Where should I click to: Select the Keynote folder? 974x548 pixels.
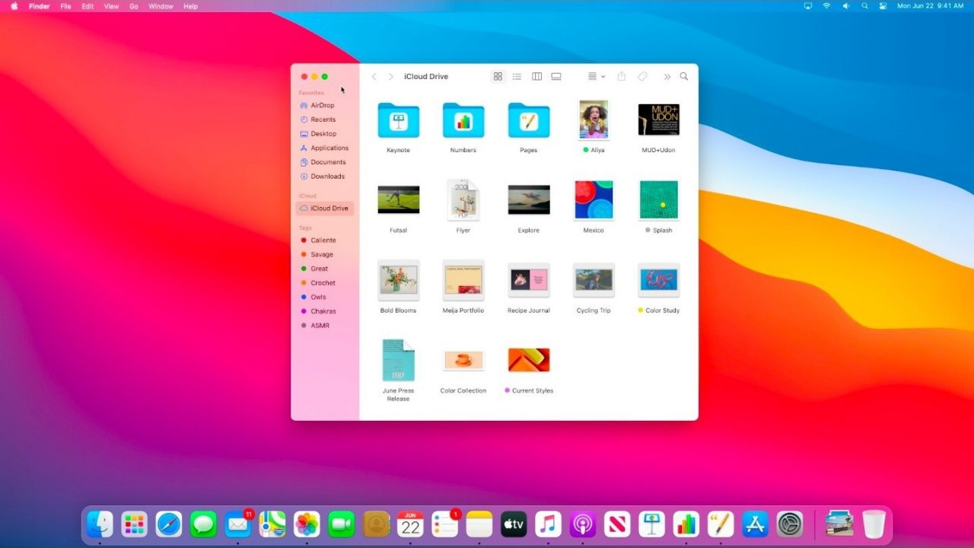398,120
